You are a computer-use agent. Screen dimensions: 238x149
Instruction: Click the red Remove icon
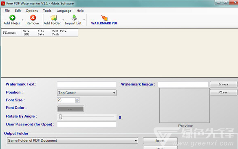click(x=33, y=18)
